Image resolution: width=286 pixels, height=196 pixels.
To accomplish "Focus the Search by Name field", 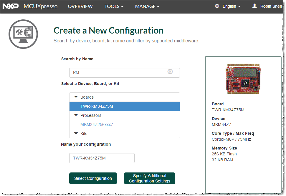I will 125,73.
